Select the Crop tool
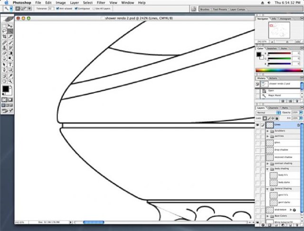304x231 pixels. click(x=4, y=37)
